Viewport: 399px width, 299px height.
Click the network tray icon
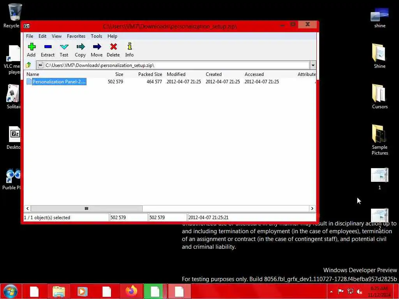pos(350,291)
